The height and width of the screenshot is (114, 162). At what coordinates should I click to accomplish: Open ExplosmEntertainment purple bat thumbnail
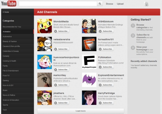point(89,80)
